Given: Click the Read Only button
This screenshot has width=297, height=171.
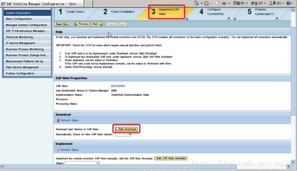Looking at the screenshot, I should pos(62,24).
